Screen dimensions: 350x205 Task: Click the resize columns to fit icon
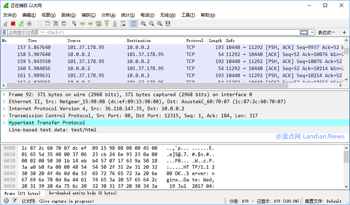tap(168, 24)
